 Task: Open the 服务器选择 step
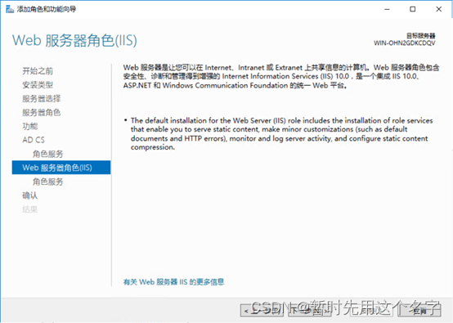tap(42, 98)
